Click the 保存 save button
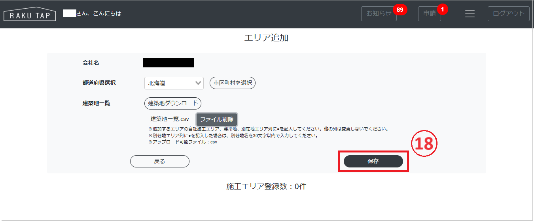The image size is (534, 223). pyautogui.click(x=373, y=161)
